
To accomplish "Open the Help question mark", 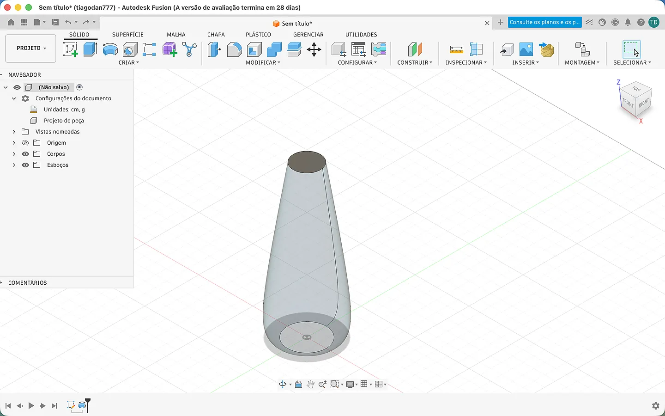I will (x=641, y=22).
